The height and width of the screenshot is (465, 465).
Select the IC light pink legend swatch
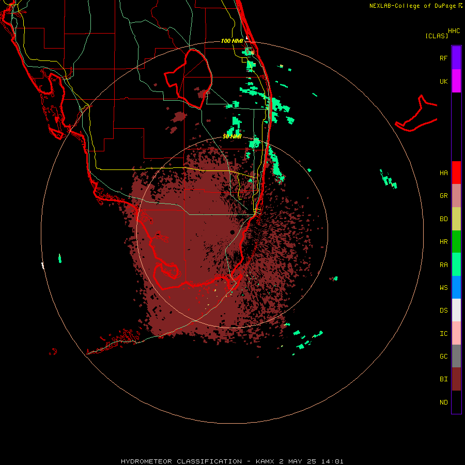456,333
